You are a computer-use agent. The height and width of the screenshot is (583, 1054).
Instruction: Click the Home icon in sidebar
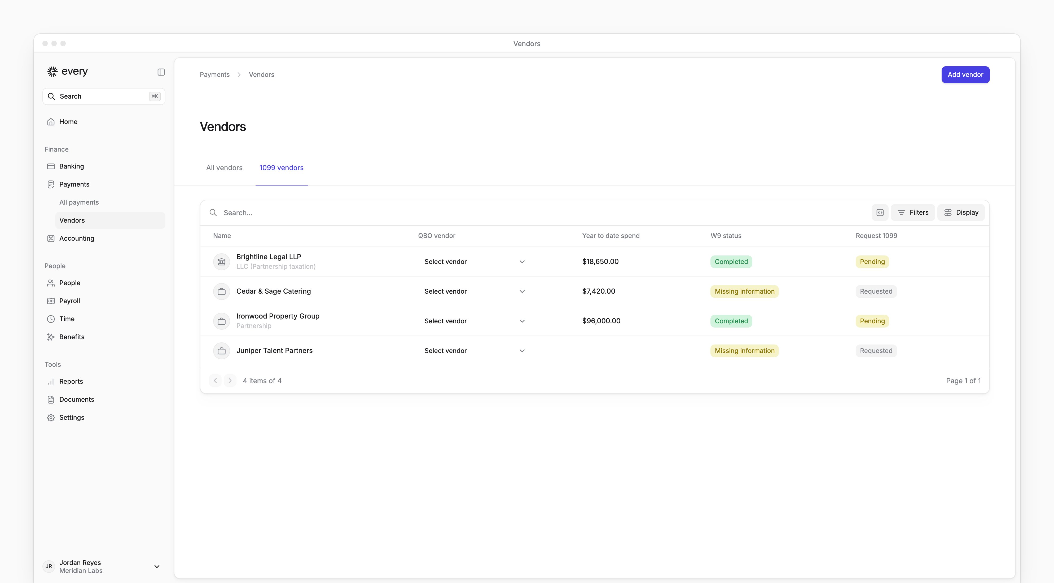(x=51, y=122)
